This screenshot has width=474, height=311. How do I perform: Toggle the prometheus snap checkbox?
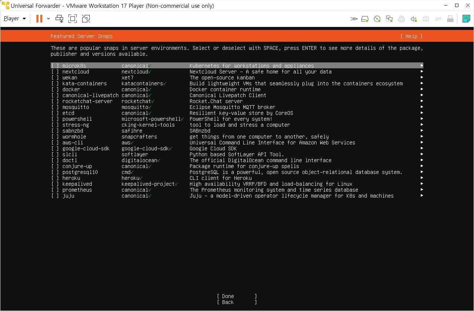click(x=55, y=190)
